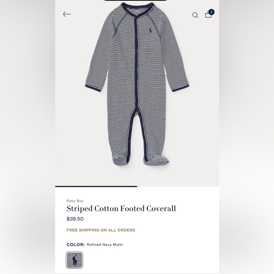Click the left footie of the coverall

pos(119,159)
